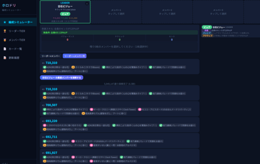The height and width of the screenshot is (164, 260).
Task: Click AZKi chip in the 691,927 result
Action: [56, 157]
